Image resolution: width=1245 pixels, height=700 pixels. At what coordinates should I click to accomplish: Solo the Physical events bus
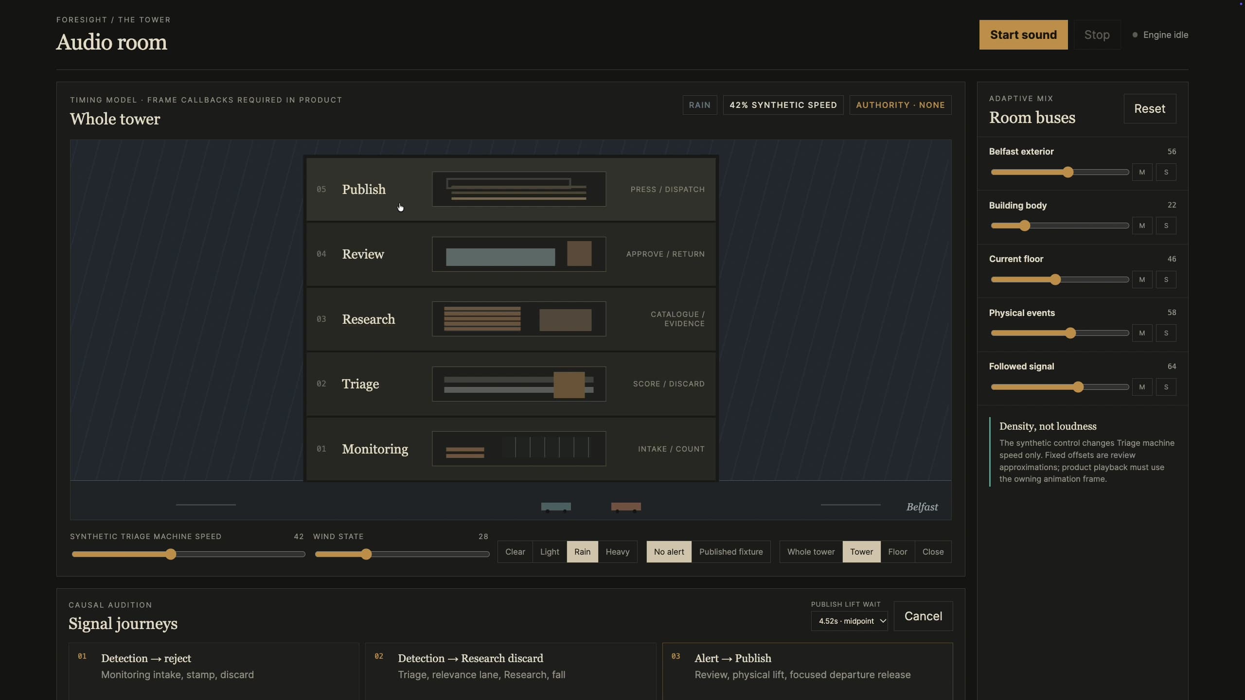[1166, 333]
